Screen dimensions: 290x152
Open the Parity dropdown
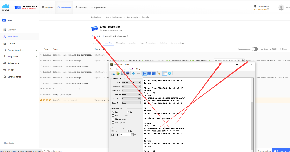tap(131, 95)
